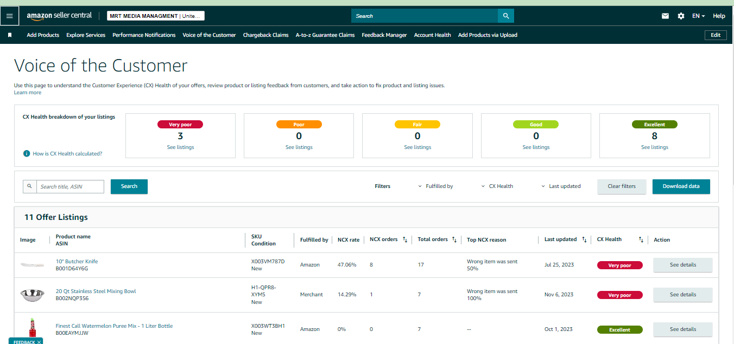Open the mail messages icon
Screen dimensions: 734x344
click(665, 16)
